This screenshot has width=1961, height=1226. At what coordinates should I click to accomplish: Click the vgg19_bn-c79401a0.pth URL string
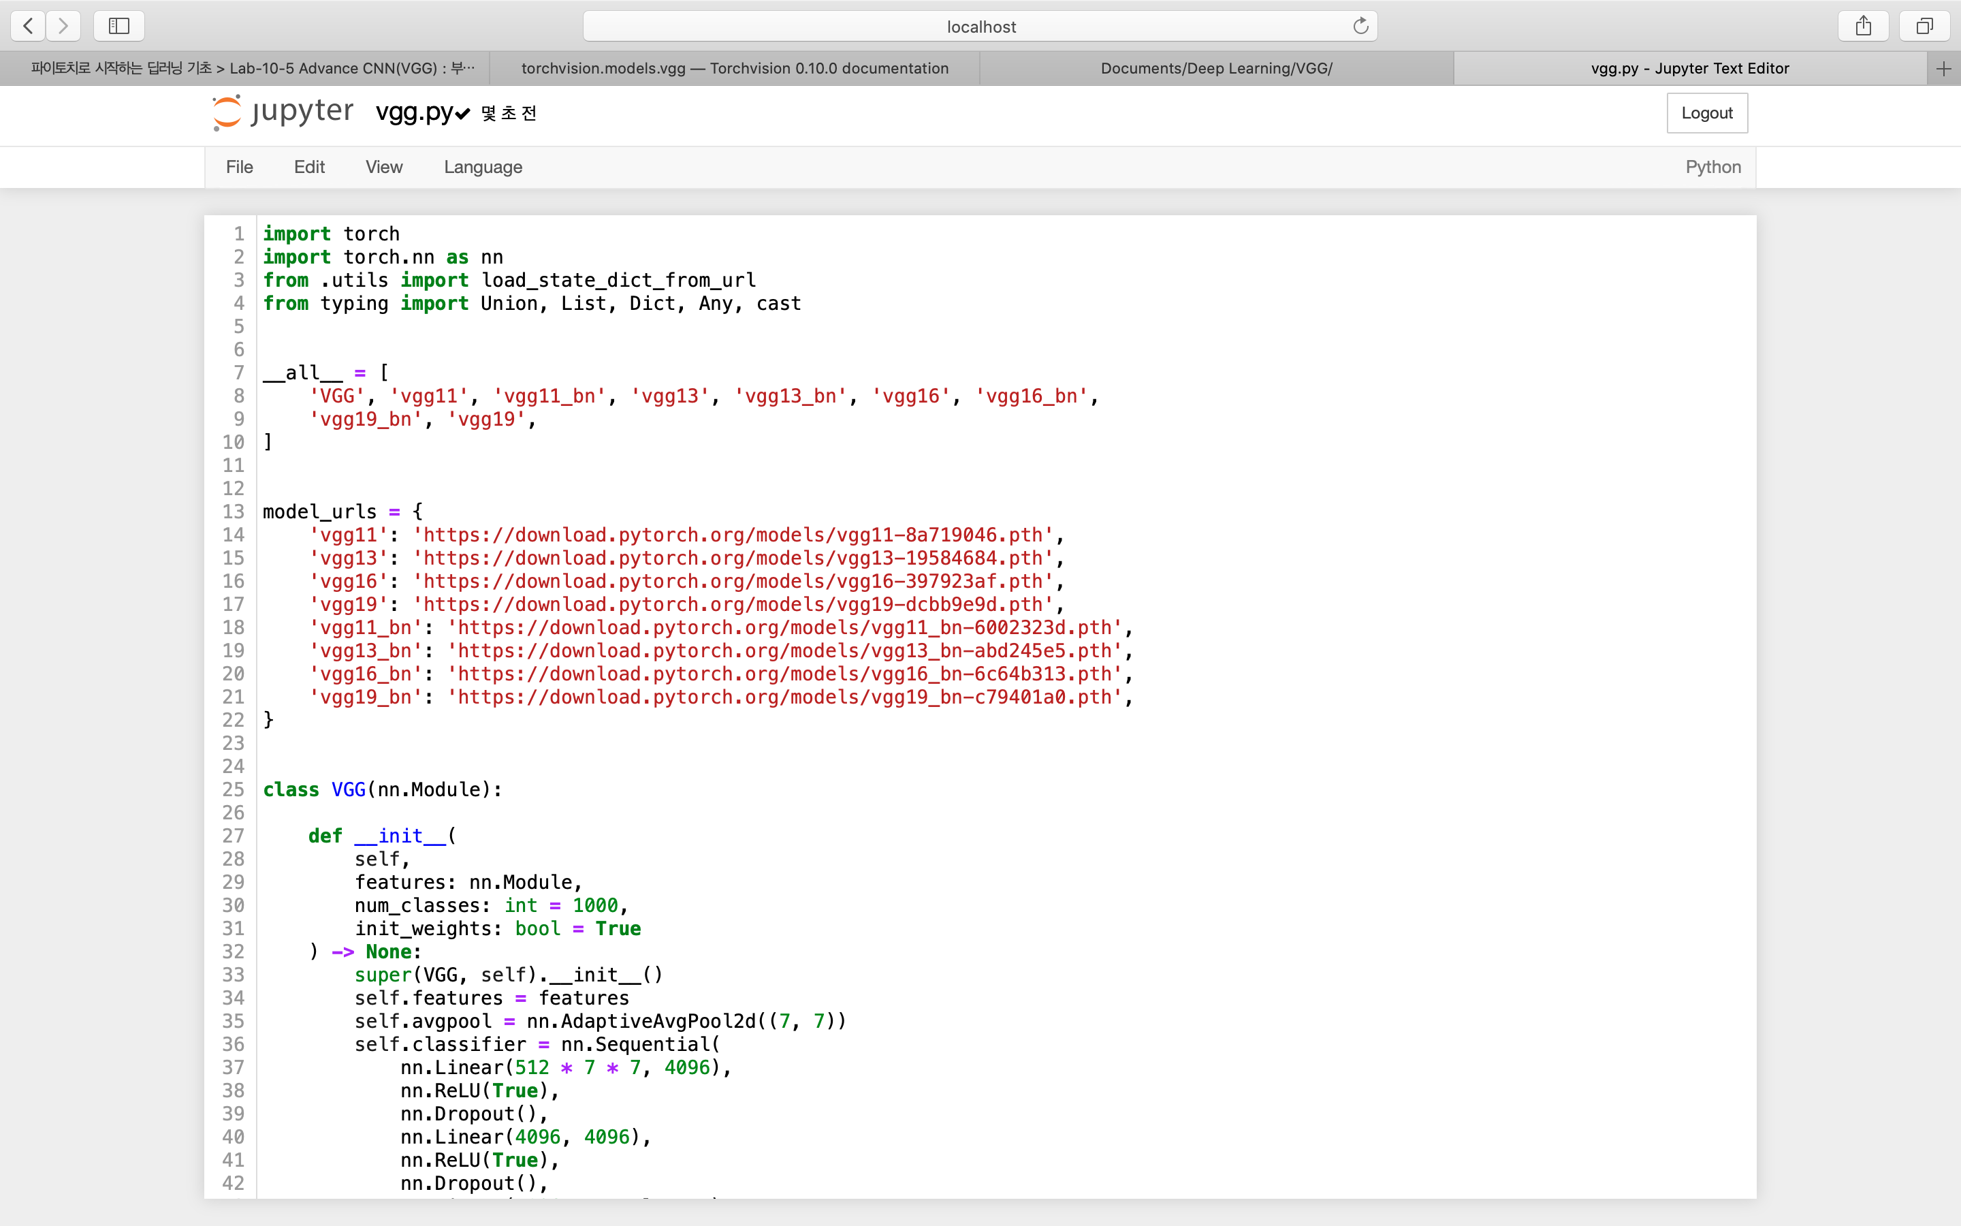click(785, 697)
